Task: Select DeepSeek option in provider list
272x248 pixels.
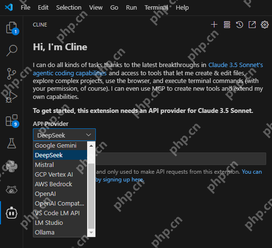Action: pyautogui.click(x=60, y=155)
